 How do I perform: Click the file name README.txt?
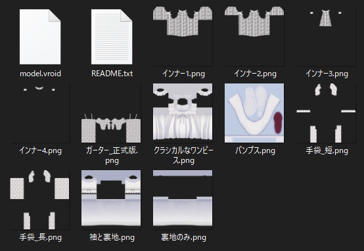coord(112,74)
